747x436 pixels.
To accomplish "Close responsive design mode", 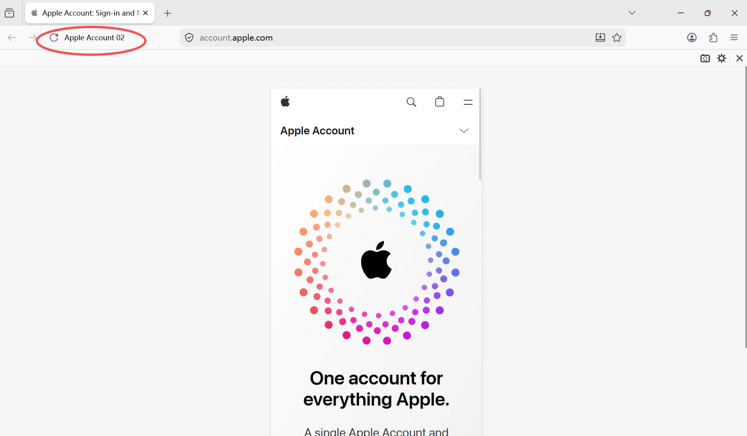I will [739, 58].
